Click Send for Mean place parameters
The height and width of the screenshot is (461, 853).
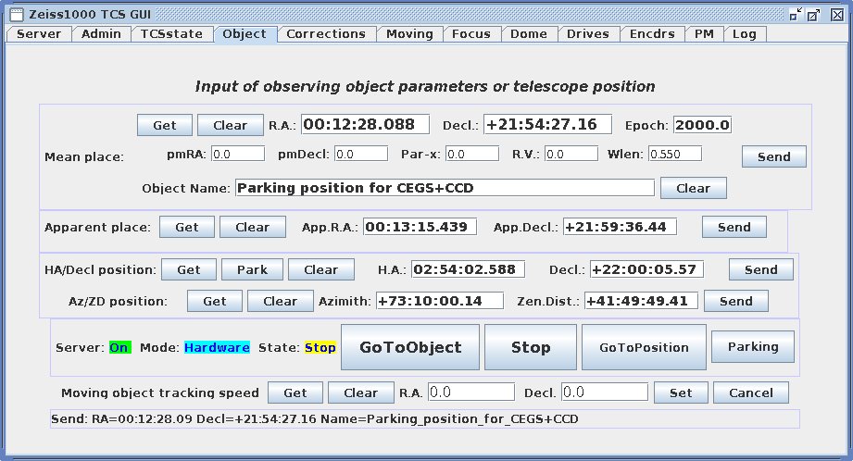pyautogui.click(x=774, y=156)
